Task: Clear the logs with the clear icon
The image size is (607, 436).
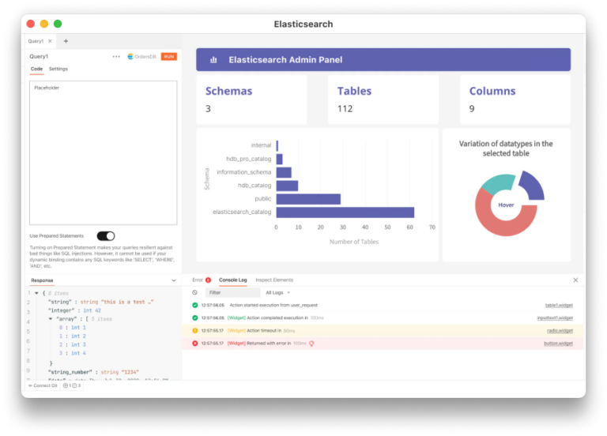Action: point(194,293)
